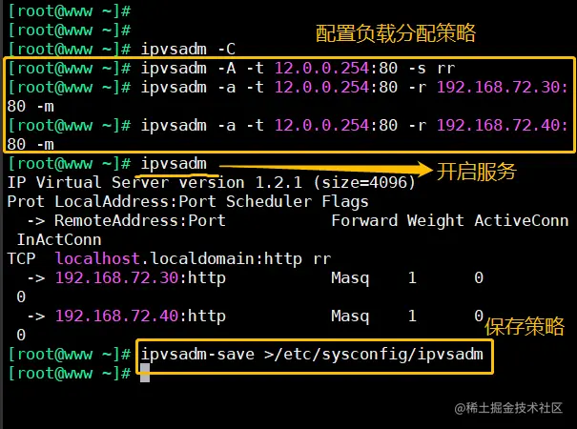Click the 'ipvsadm-save' command text
The image size is (577, 429).
tap(197, 355)
